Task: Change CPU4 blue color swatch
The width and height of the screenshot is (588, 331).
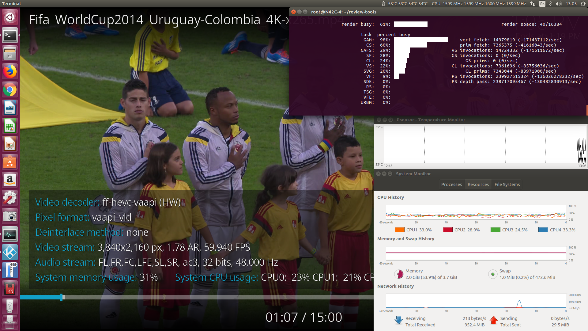Action: pos(543,230)
